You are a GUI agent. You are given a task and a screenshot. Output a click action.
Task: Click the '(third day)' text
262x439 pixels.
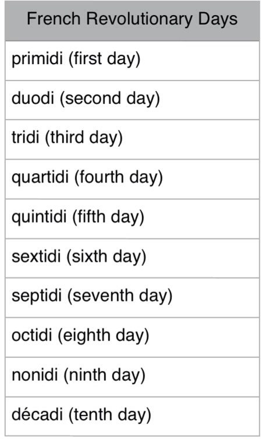(x=84, y=138)
